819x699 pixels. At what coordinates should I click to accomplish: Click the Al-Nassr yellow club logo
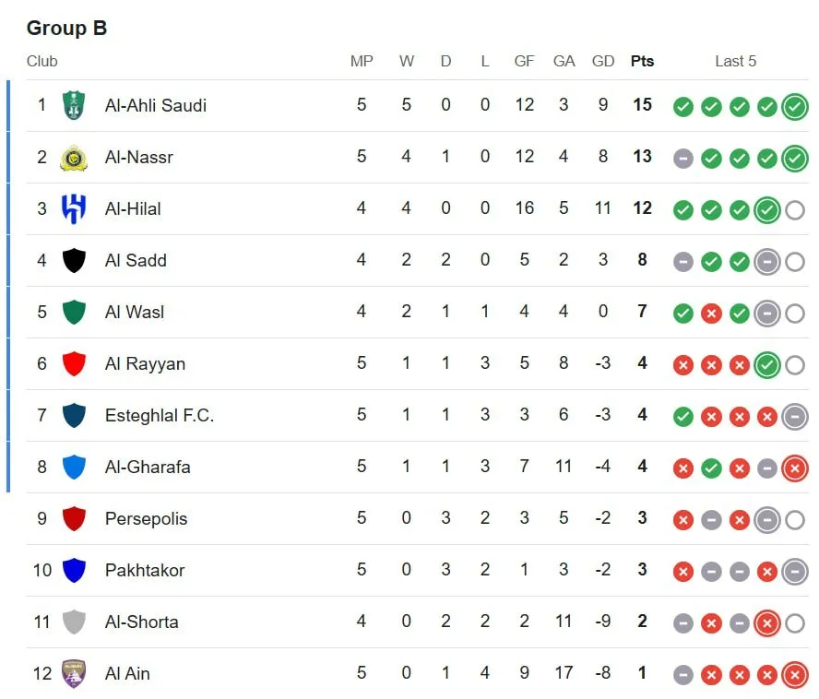tap(74, 158)
